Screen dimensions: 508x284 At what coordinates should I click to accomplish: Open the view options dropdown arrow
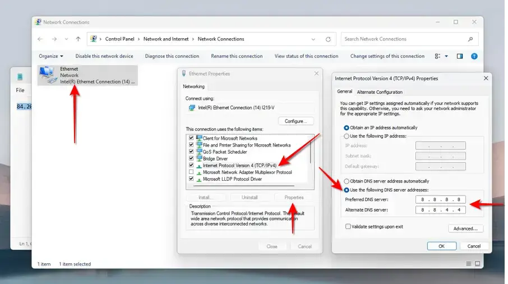tap(446, 56)
